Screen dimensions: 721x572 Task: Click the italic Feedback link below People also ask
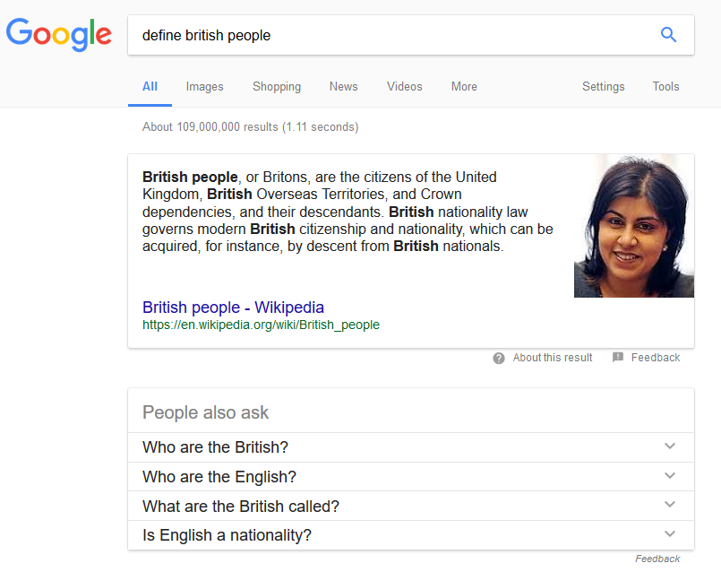(657, 559)
